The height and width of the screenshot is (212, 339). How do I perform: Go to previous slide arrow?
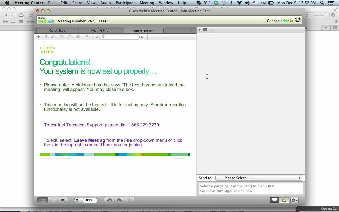coord(96,37)
